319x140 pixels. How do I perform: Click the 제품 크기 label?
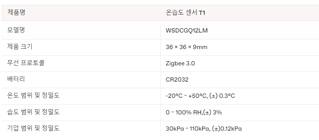[20, 47]
